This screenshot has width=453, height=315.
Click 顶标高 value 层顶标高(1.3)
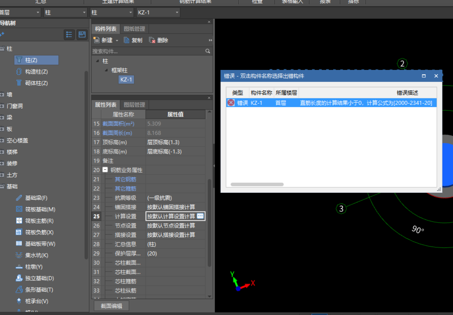[175, 142]
